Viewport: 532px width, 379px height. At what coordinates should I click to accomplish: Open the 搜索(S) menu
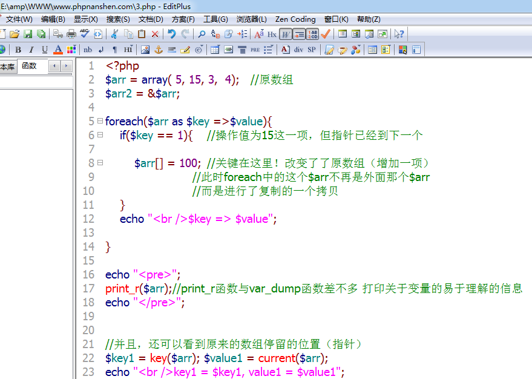coord(118,19)
